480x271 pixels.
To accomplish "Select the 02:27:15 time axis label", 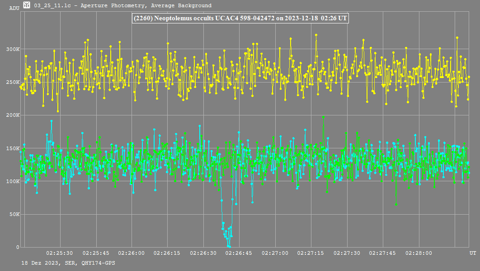I will click(311, 253).
